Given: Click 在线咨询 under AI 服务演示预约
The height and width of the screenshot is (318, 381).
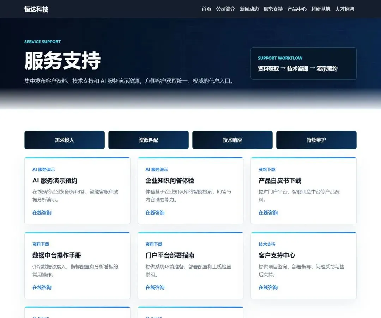Looking at the screenshot, I should pos(42,213).
